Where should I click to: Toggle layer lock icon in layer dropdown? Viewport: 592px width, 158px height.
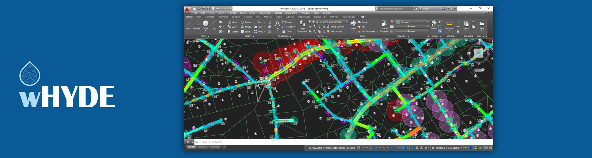point(317,22)
